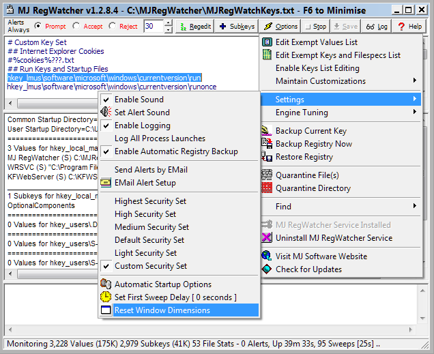The width and height of the screenshot is (434, 354).
Task: Decrease the sweep interval with down arrow
Action: (169, 29)
